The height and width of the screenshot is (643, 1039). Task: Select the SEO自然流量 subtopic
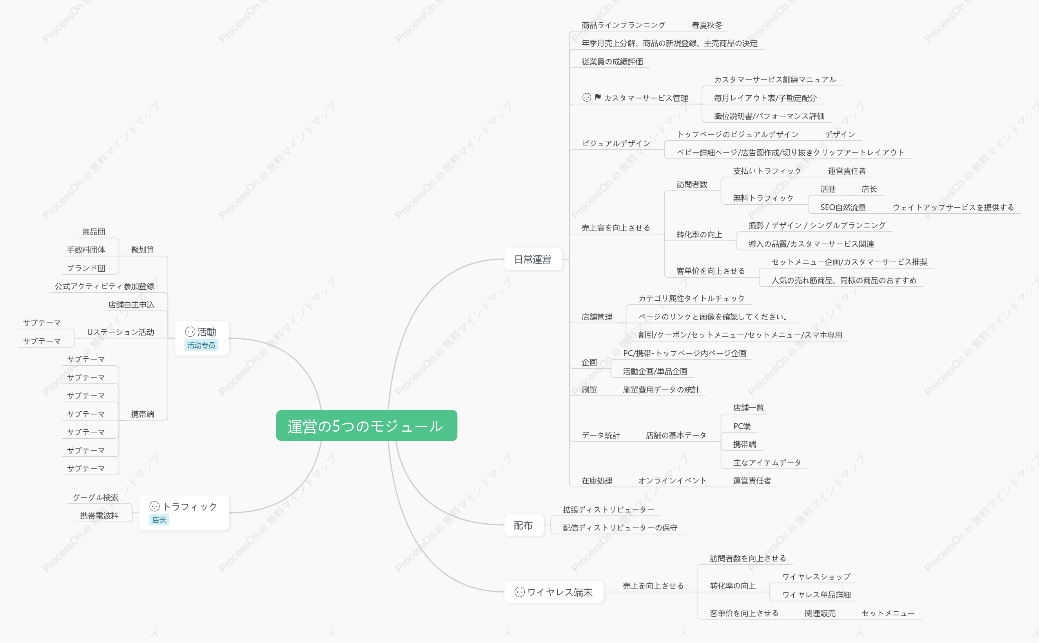click(843, 207)
